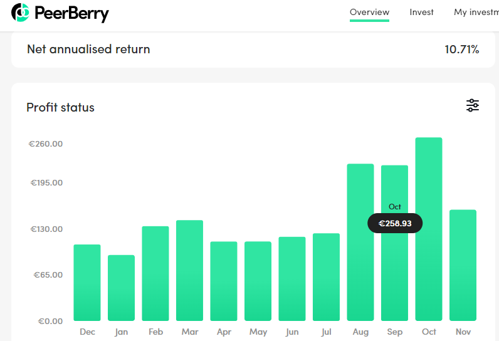Select the tallest Oct profit bar

click(429, 229)
